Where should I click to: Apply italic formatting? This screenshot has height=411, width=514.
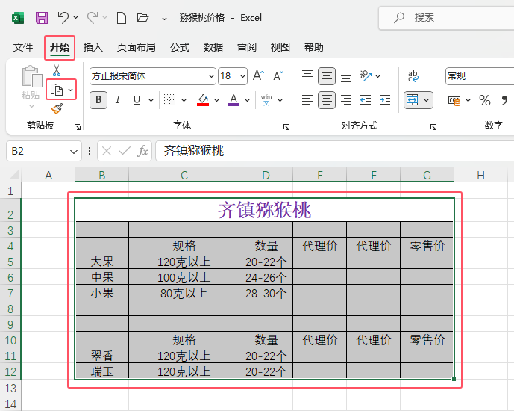coord(118,100)
